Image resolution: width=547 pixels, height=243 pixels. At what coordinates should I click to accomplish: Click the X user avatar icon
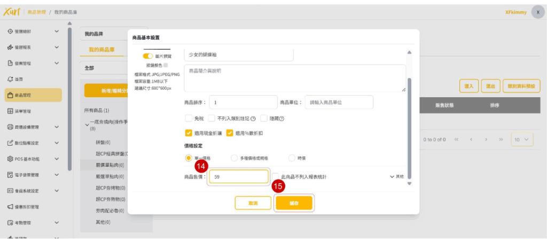pyautogui.click(x=537, y=12)
